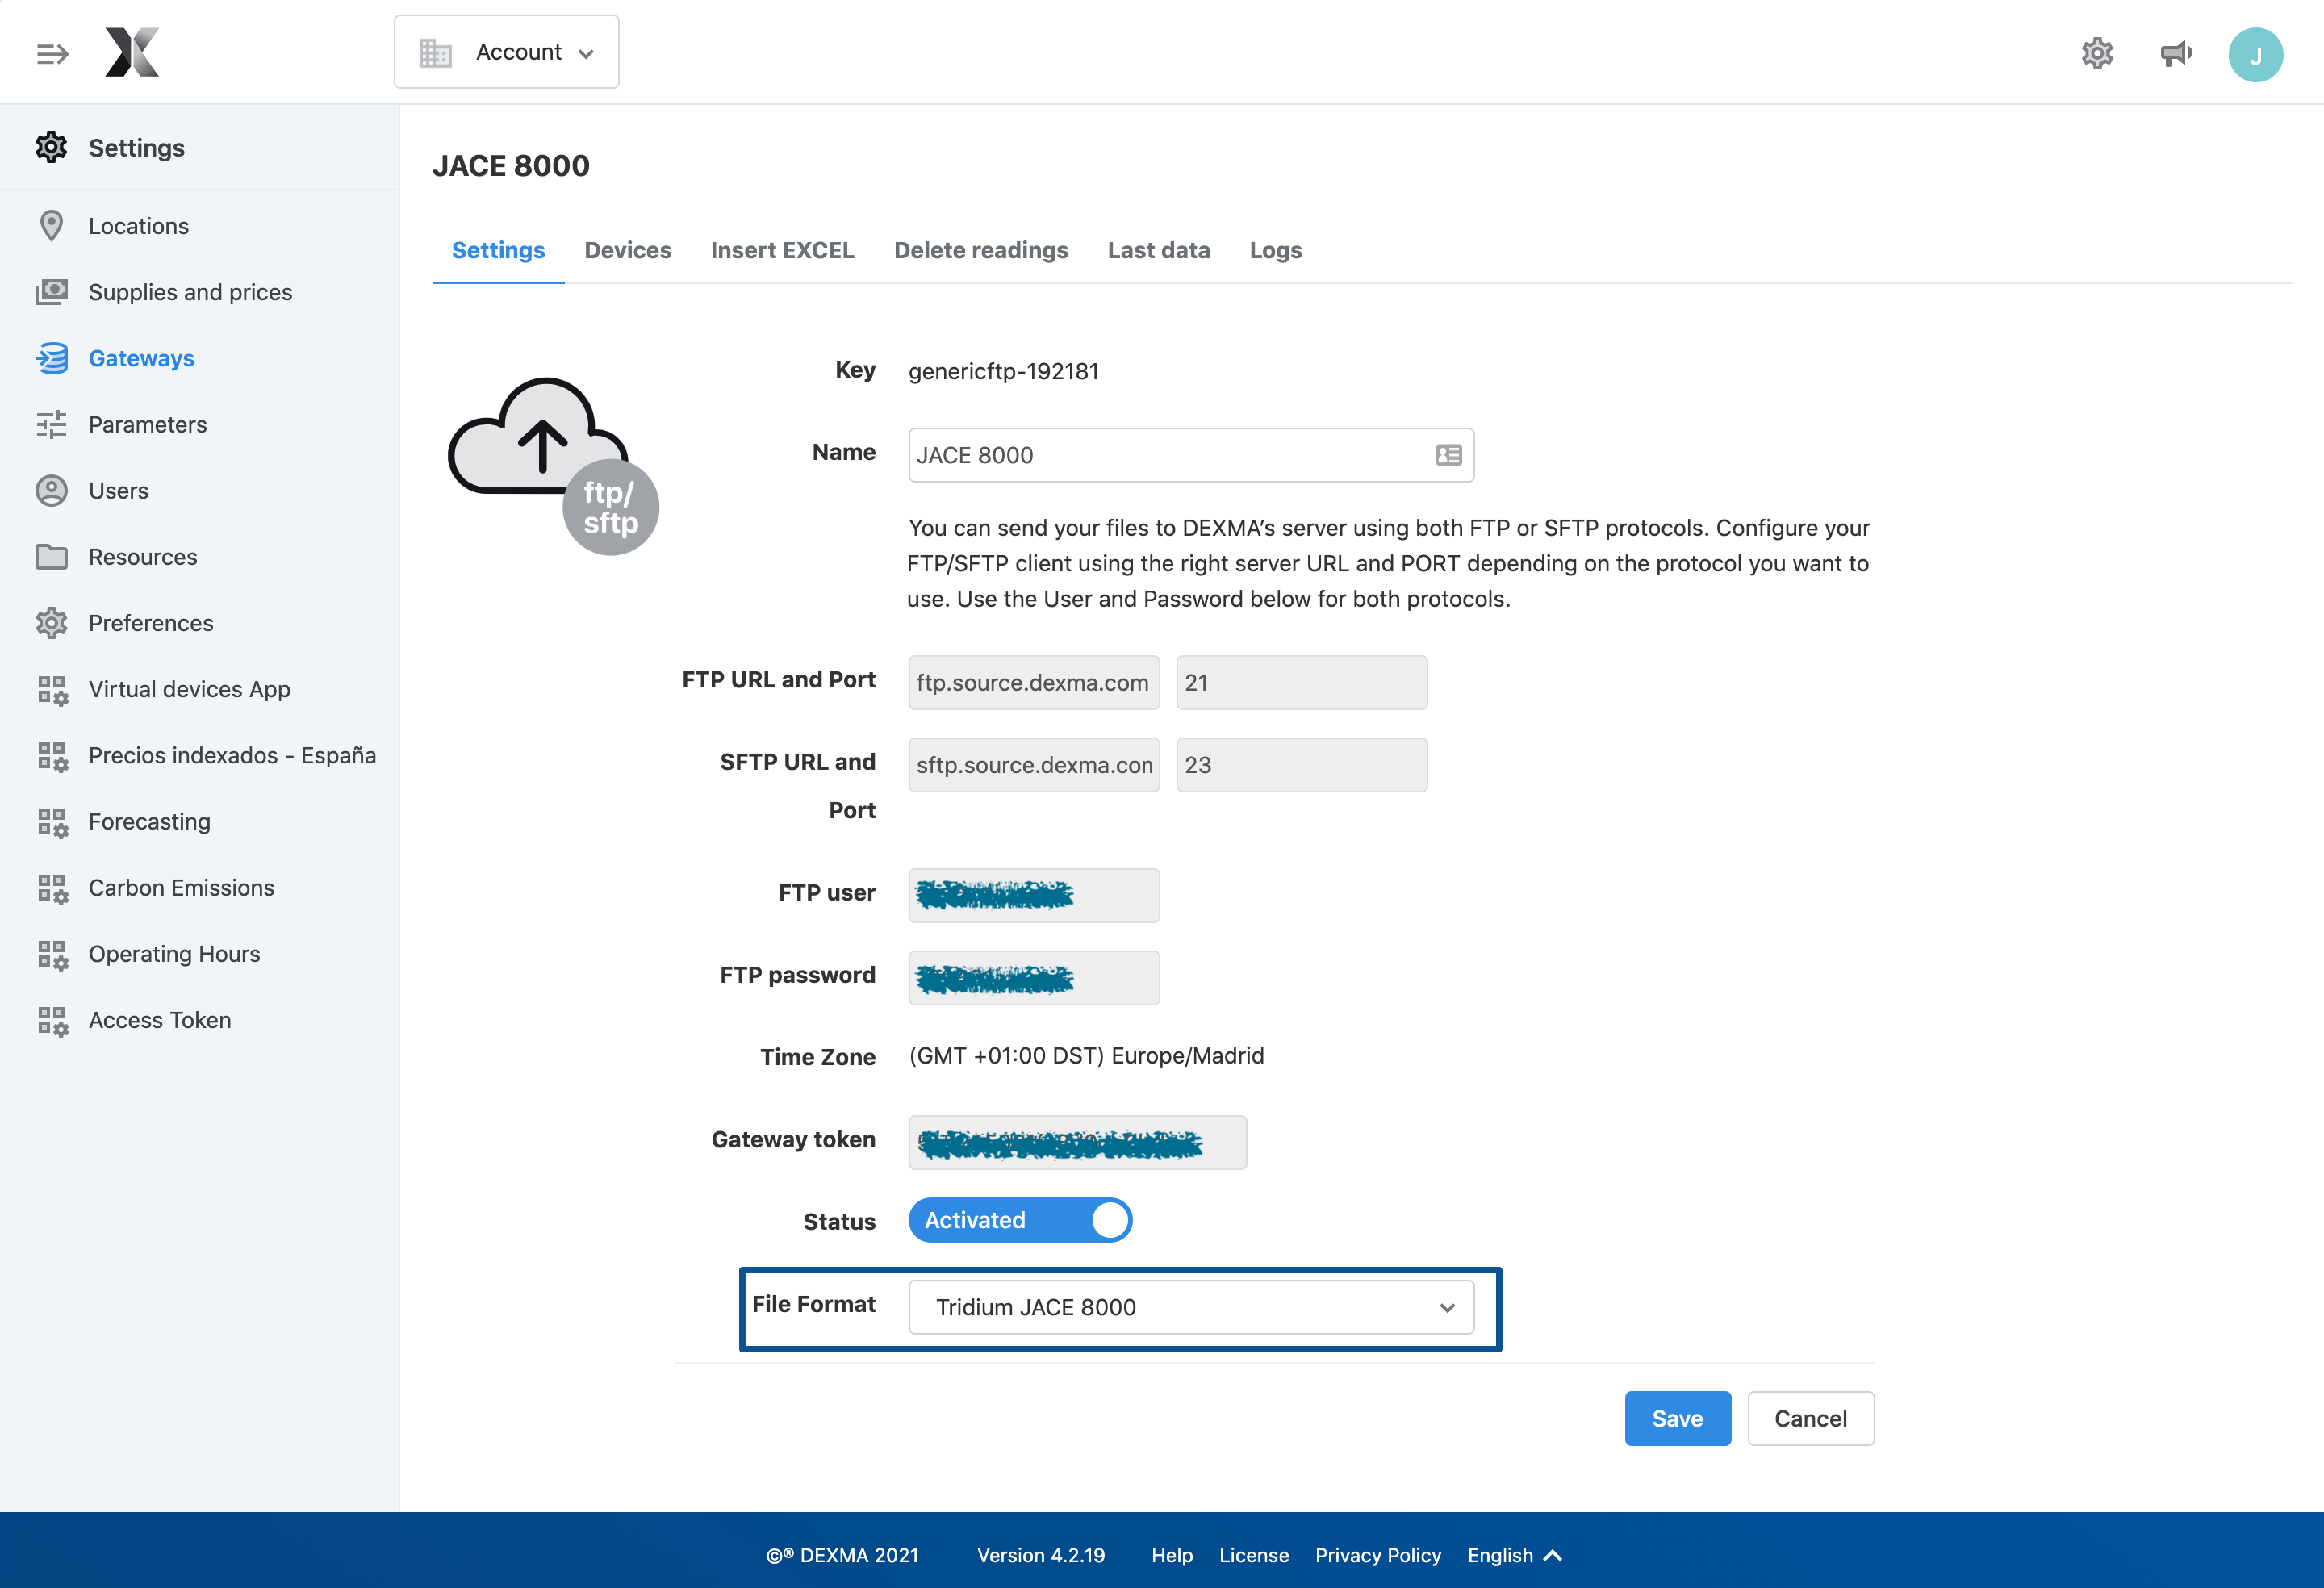
Task: Open the License link in footer
Action: tap(1254, 1555)
